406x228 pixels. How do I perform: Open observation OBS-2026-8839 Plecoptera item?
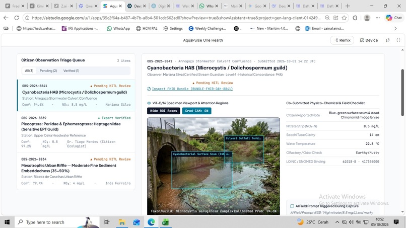[76, 132]
